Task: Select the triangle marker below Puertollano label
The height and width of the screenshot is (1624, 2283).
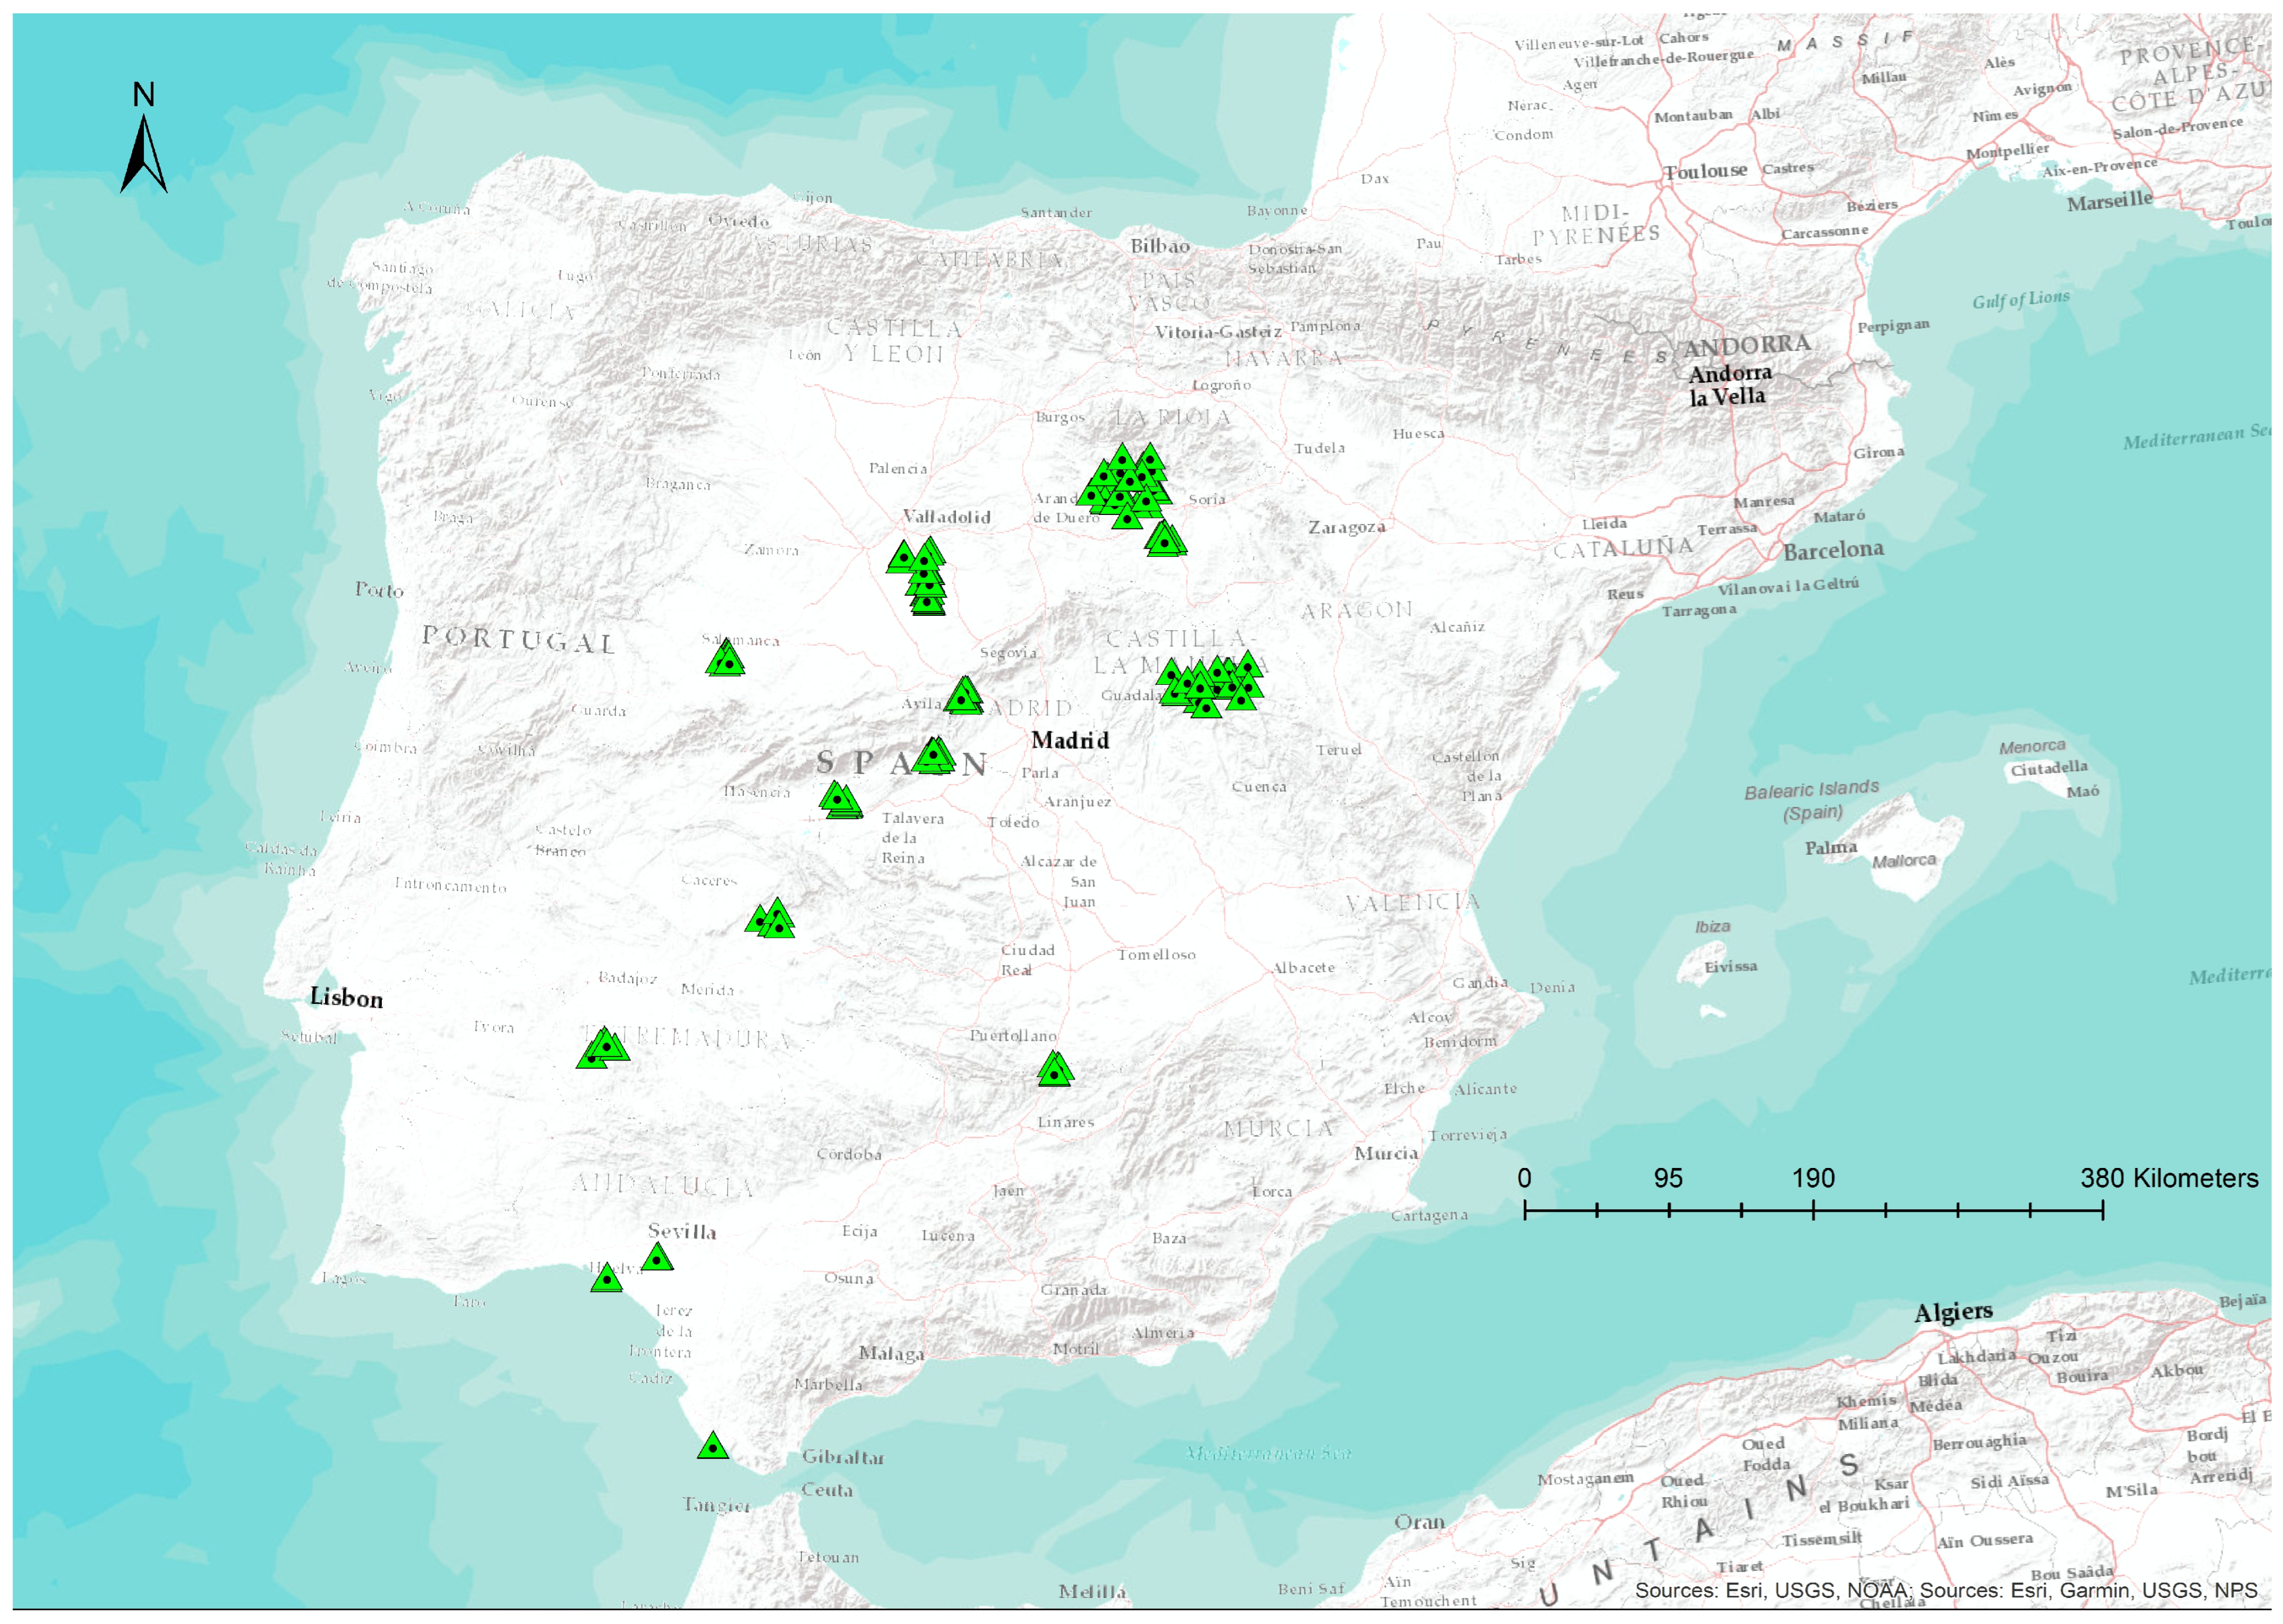Action: [1054, 1071]
